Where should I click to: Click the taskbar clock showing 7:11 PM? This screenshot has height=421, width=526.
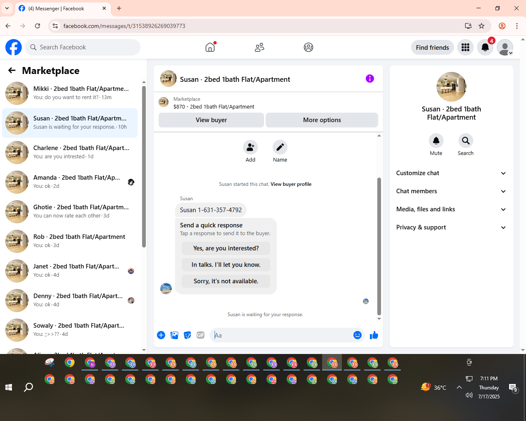point(489,378)
